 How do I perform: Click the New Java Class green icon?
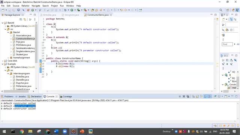(33, 10)
